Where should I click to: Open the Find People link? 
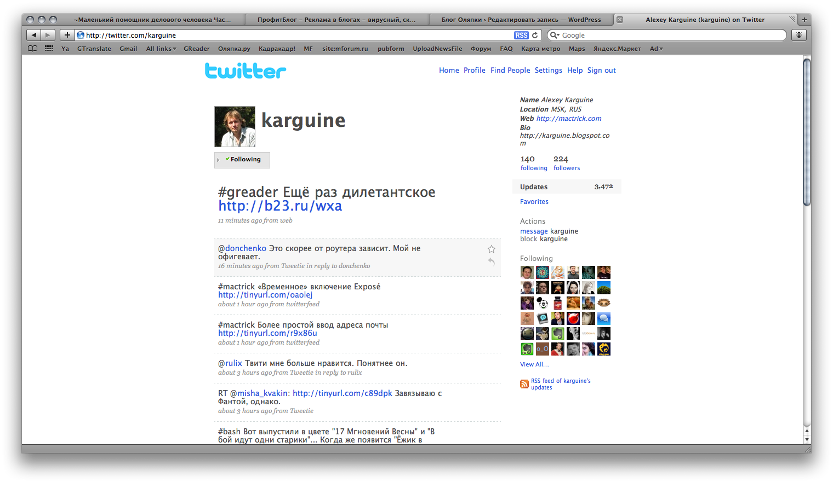click(510, 71)
